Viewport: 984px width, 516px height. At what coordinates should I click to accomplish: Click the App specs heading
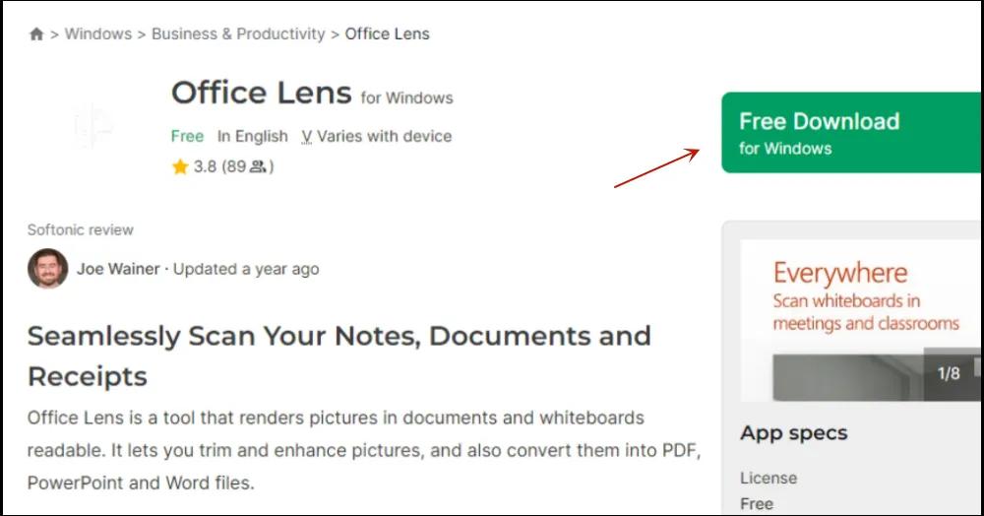[x=793, y=433]
